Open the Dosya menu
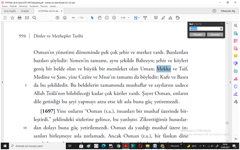This screenshot has height=150, width=240. 5,6
